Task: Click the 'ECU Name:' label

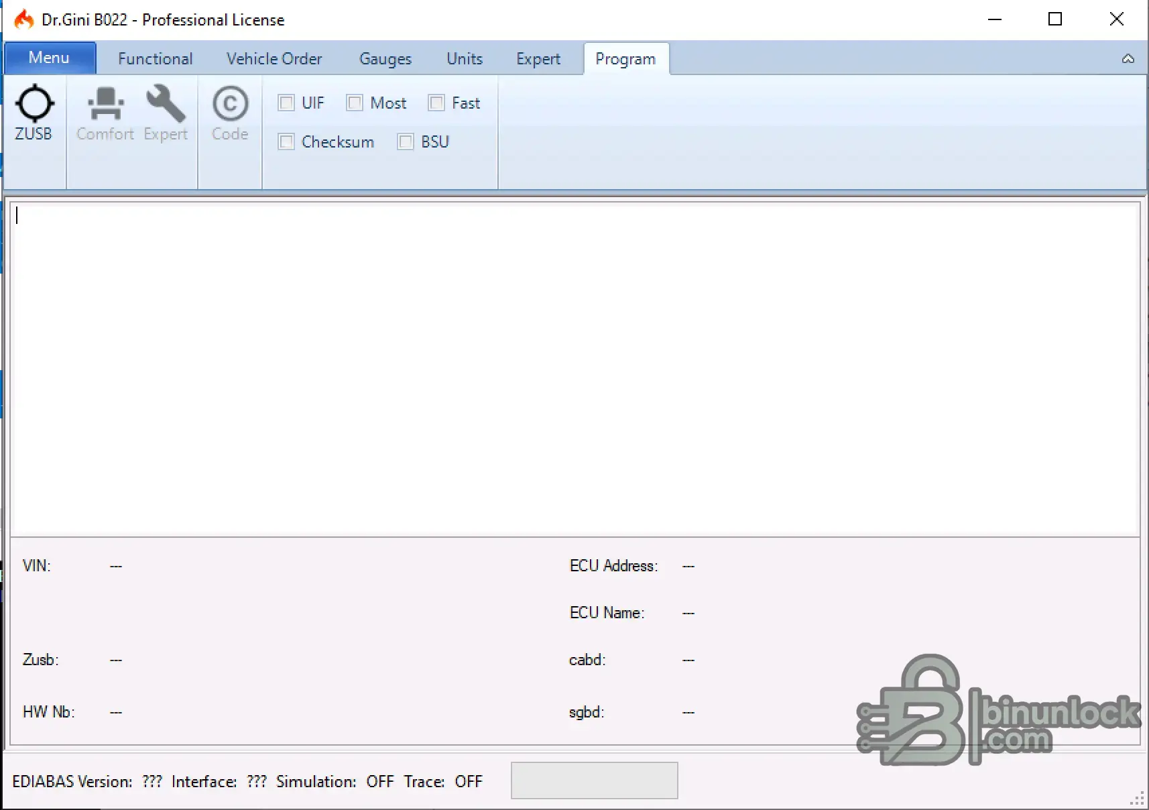Action: (607, 613)
